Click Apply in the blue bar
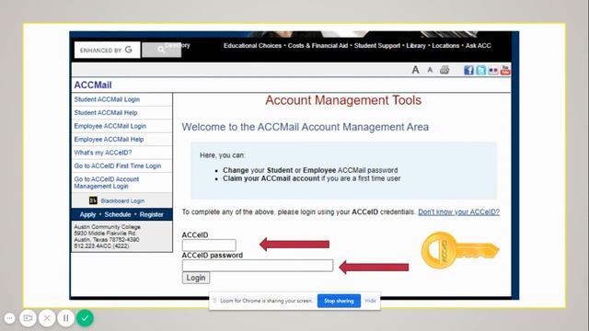The height and width of the screenshot is (331, 589). [87, 214]
